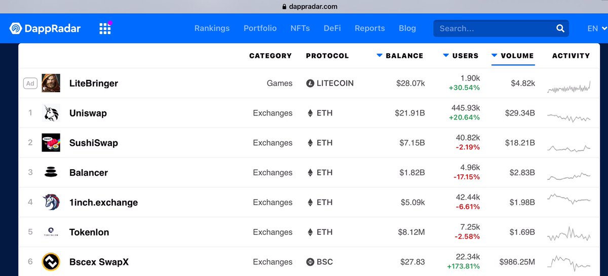Sort table by Volume column
Viewport: 608px width, 276px height.
click(x=513, y=56)
